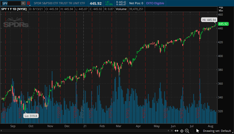Click the Sep label on time axis
This screenshot has width=234, height=134.
pos(13,126)
